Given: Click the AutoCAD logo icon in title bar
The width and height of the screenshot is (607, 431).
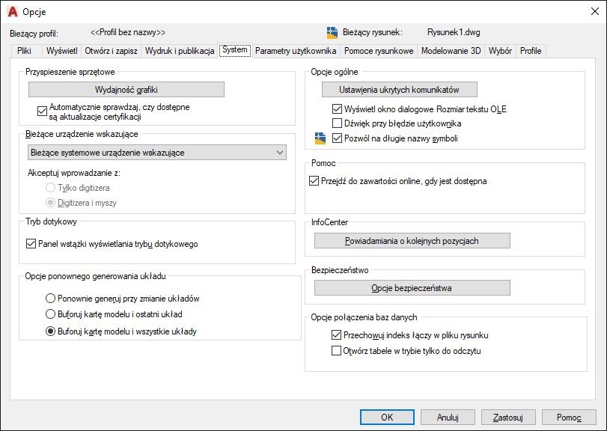Looking at the screenshot, I should pyautogui.click(x=11, y=12).
